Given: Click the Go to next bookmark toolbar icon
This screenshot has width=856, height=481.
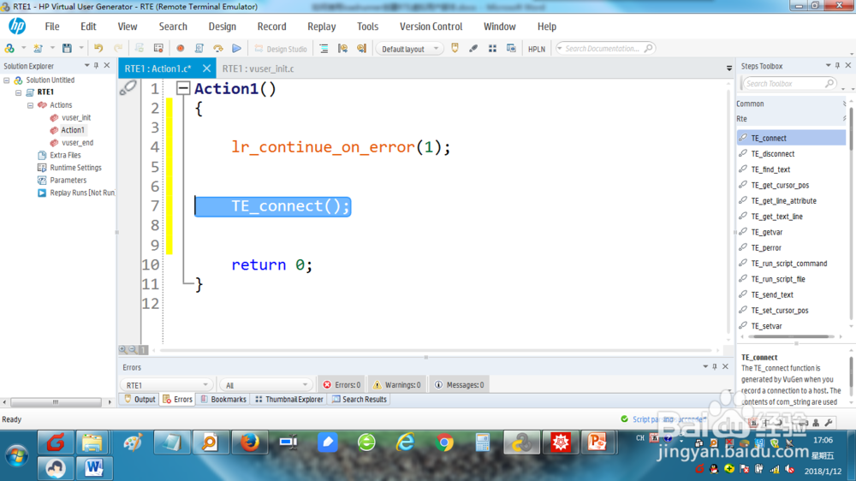Looking at the screenshot, I should [361, 49].
